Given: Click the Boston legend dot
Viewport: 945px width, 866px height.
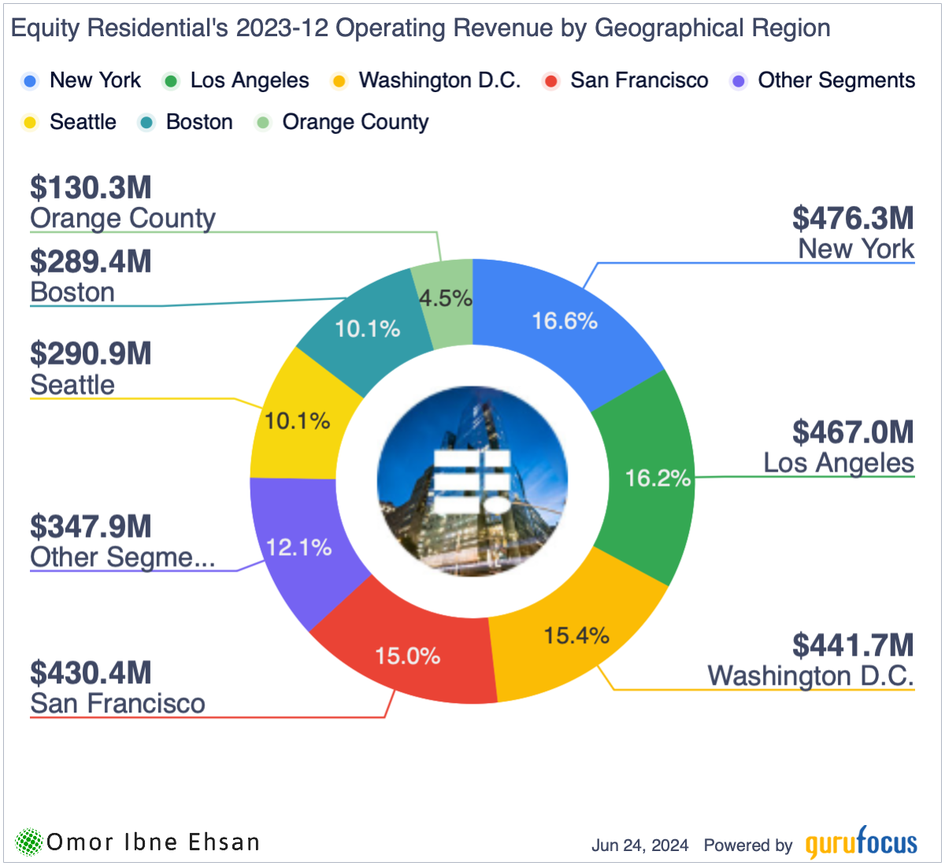Looking at the screenshot, I should [x=147, y=123].
